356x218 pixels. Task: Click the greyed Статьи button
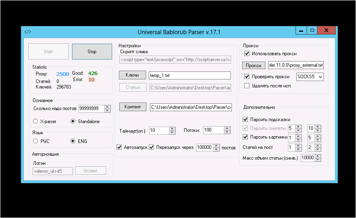[132, 87]
